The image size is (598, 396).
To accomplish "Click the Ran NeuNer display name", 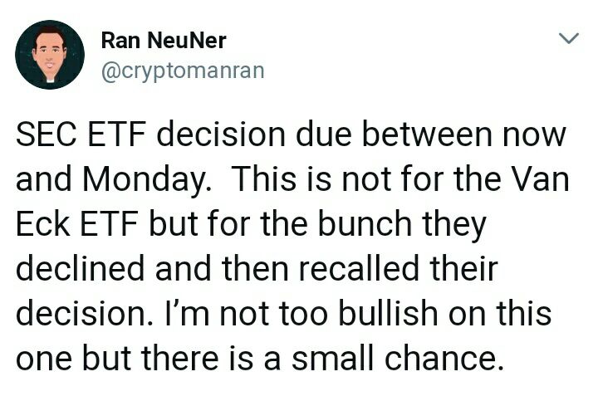I will point(164,41).
